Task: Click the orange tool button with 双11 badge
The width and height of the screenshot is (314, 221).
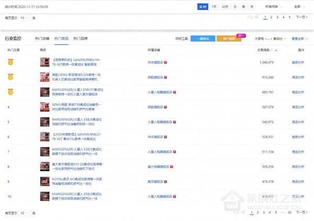Action: coord(229,38)
